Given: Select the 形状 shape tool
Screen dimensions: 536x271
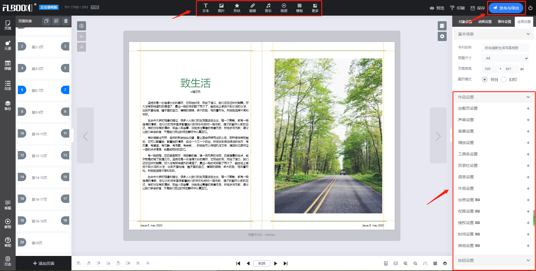Looking at the screenshot, I should pyautogui.click(x=237, y=8).
